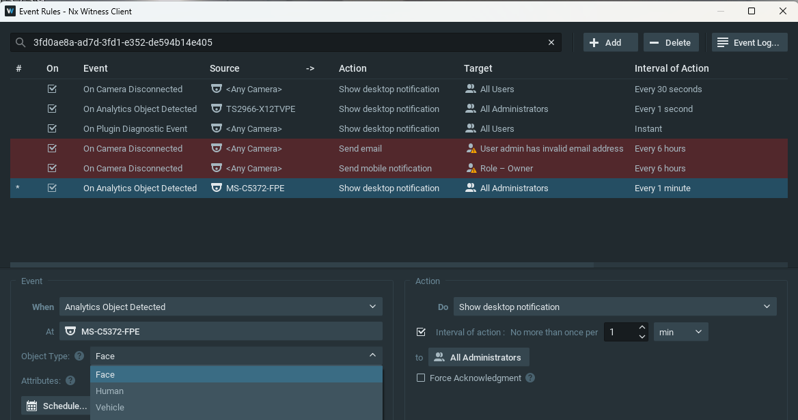Sort by Action column header
The image size is (798, 420).
coord(352,68)
